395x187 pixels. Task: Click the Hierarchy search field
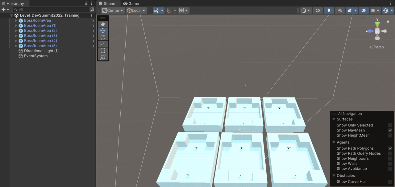tap(52, 10)
